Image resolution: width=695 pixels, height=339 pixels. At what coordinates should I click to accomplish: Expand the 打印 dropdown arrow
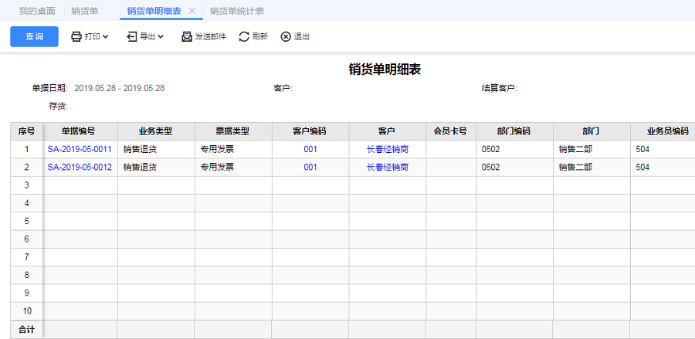point(105,36)
